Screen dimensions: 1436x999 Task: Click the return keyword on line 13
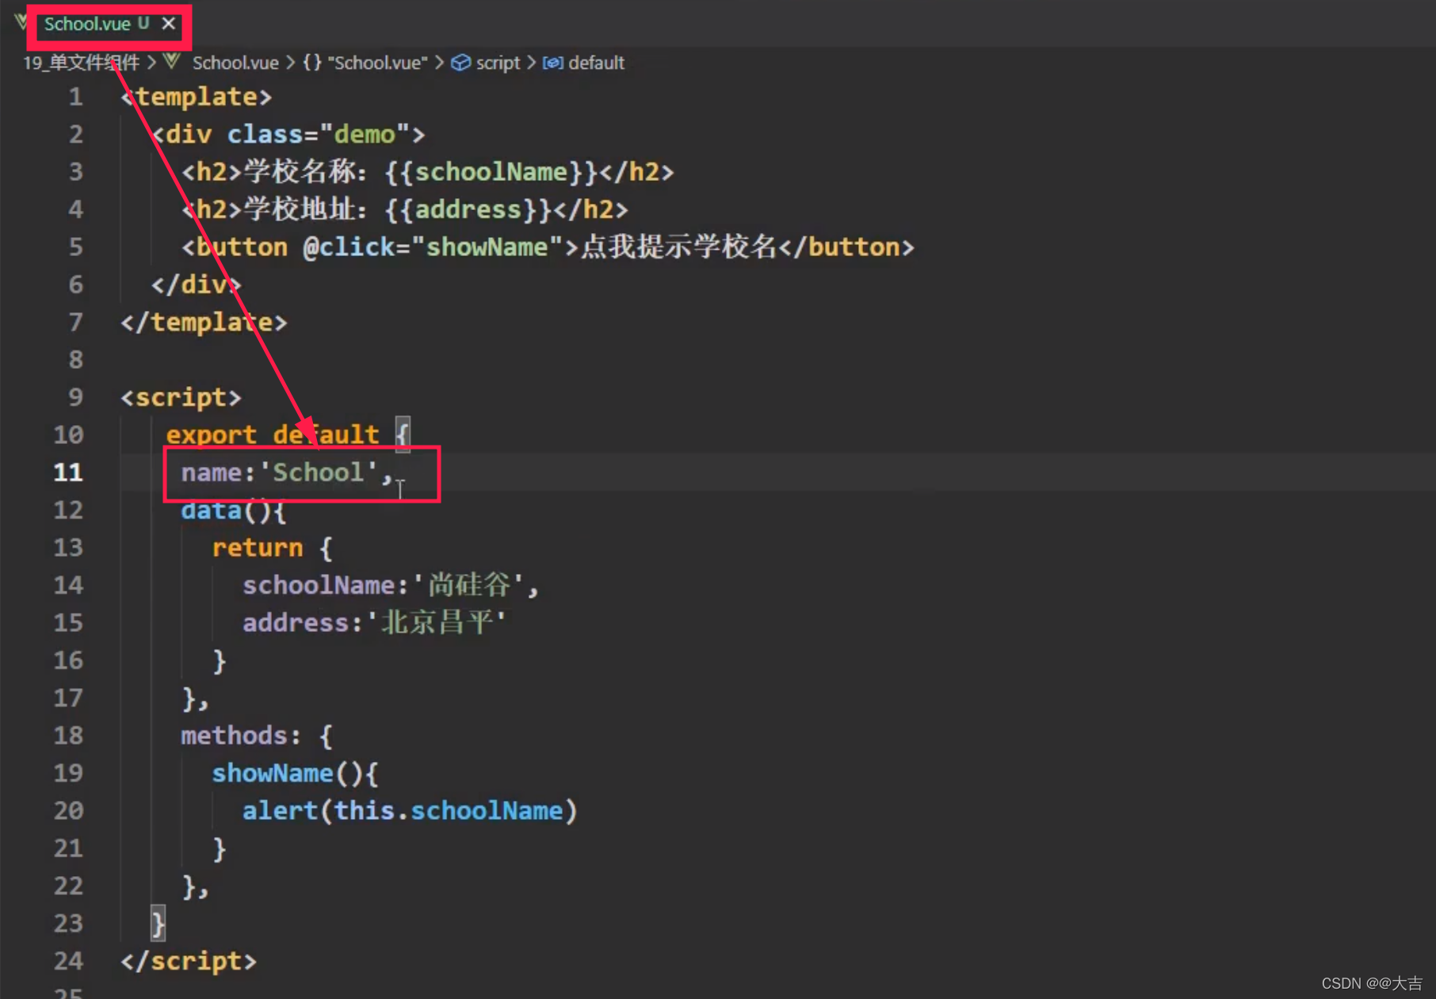(x=257, y=548)
